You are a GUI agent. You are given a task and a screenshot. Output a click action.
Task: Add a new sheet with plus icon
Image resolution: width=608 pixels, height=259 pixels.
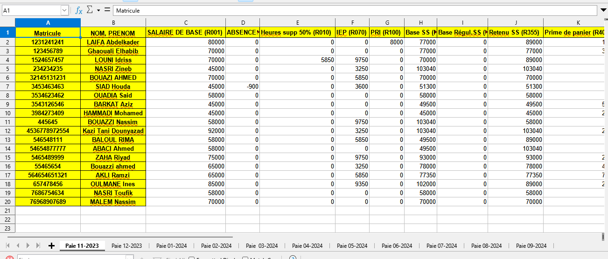pos(51,246)
